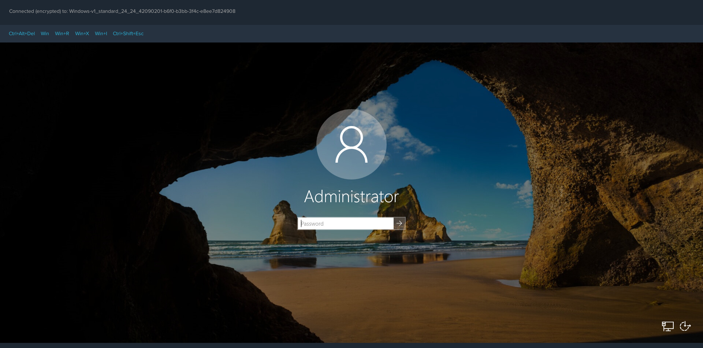
Task: Click the Administrator user avatar
Action: point(351,144)
